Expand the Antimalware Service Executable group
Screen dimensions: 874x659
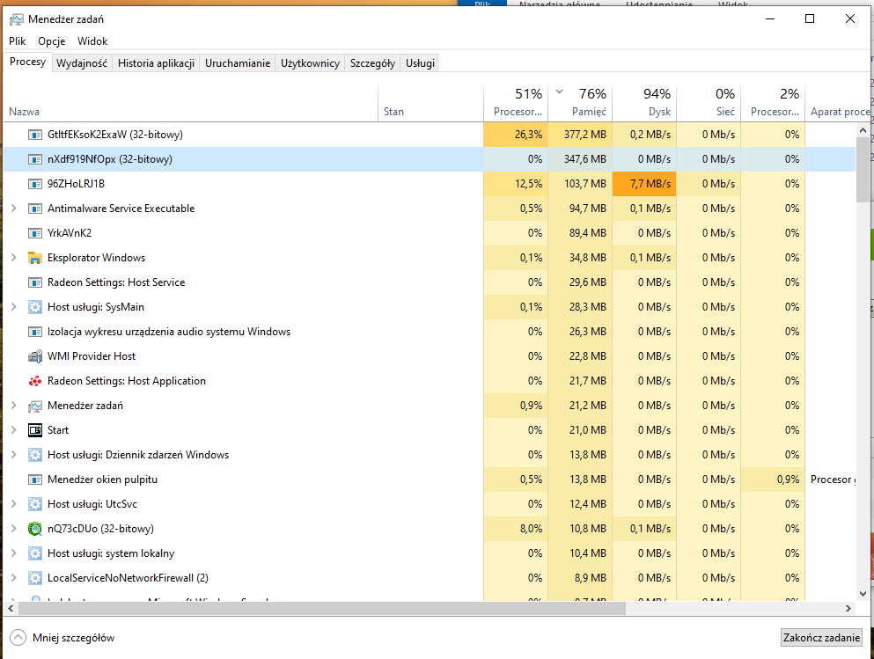coord(14,208)
